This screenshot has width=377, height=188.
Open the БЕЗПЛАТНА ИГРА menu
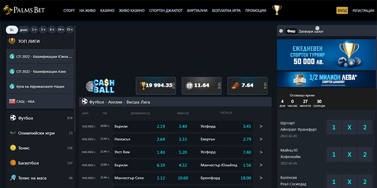pyautogui.click(x=226, y=10)
